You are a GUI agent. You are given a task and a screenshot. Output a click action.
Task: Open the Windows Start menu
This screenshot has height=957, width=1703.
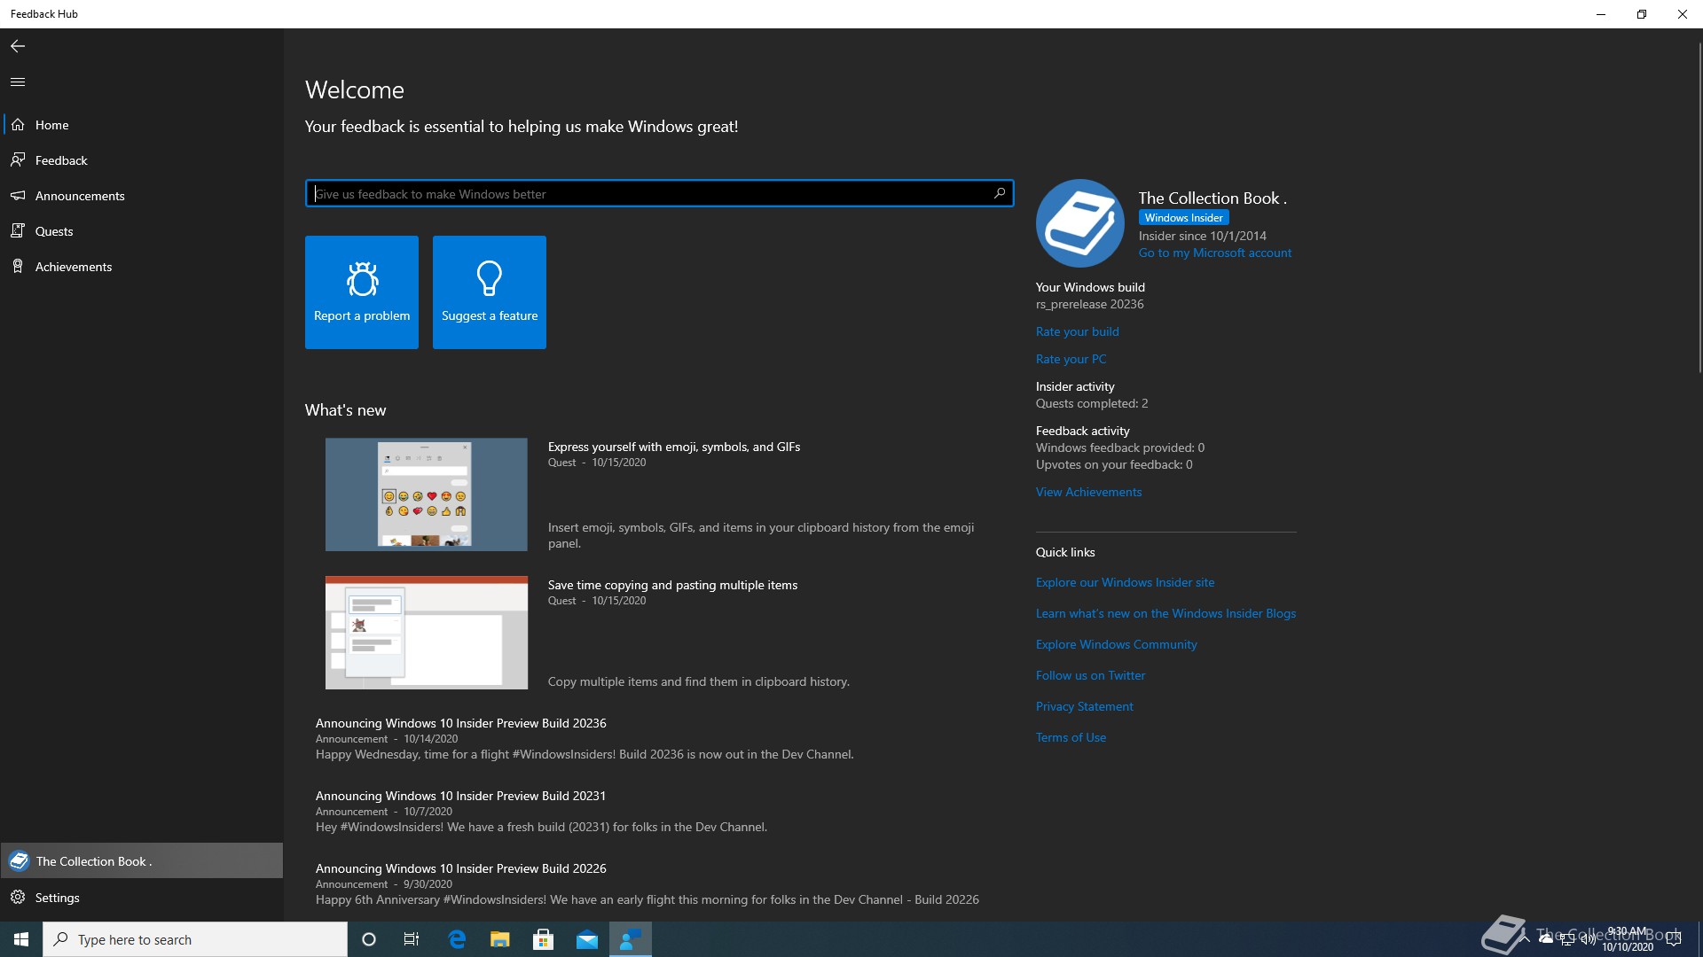pyautogui.click(x=21, y=939)
